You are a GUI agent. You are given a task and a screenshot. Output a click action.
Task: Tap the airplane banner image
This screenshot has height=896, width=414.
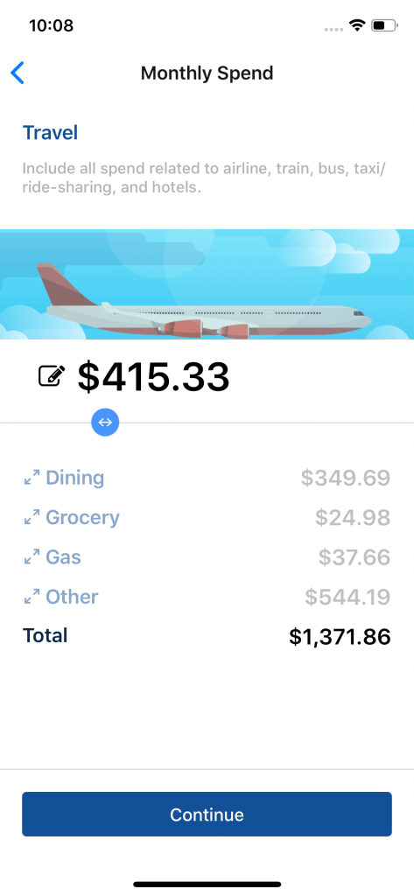(x=207, y=284)
